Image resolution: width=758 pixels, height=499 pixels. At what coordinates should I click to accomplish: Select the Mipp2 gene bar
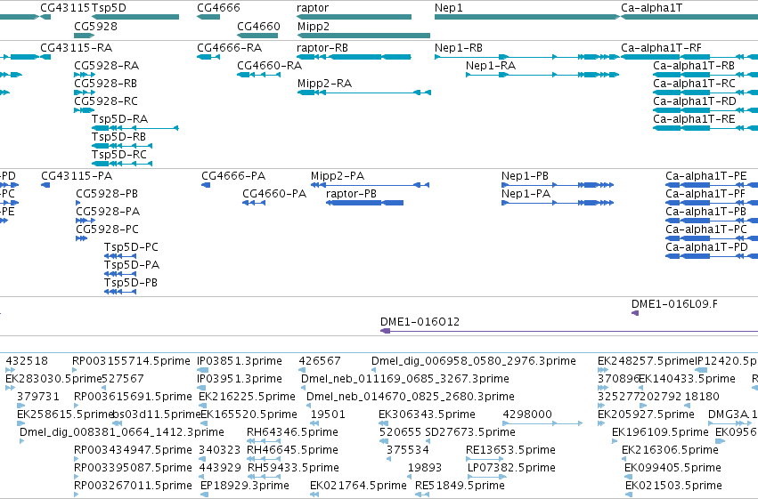pyautogui.click(x=363, y=36)
